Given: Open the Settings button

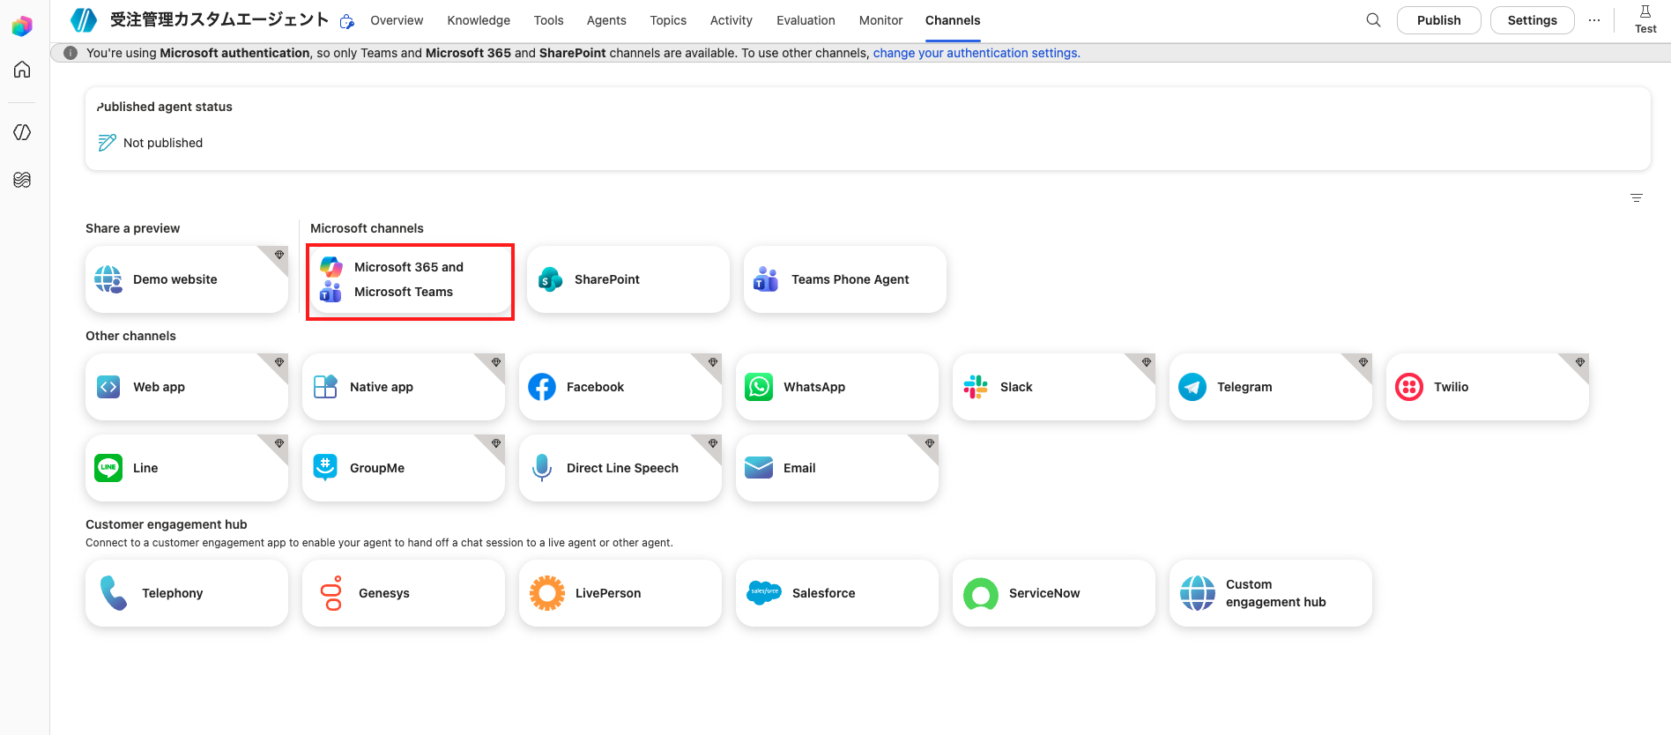Looking at the screenshot, I should point(1532,20).
